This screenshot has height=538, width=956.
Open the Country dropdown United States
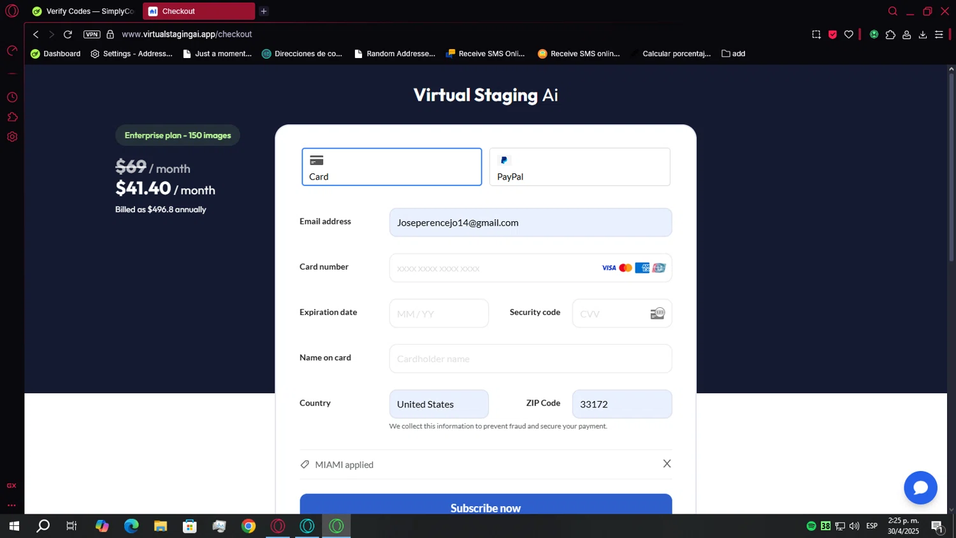[x=438, y=404]
